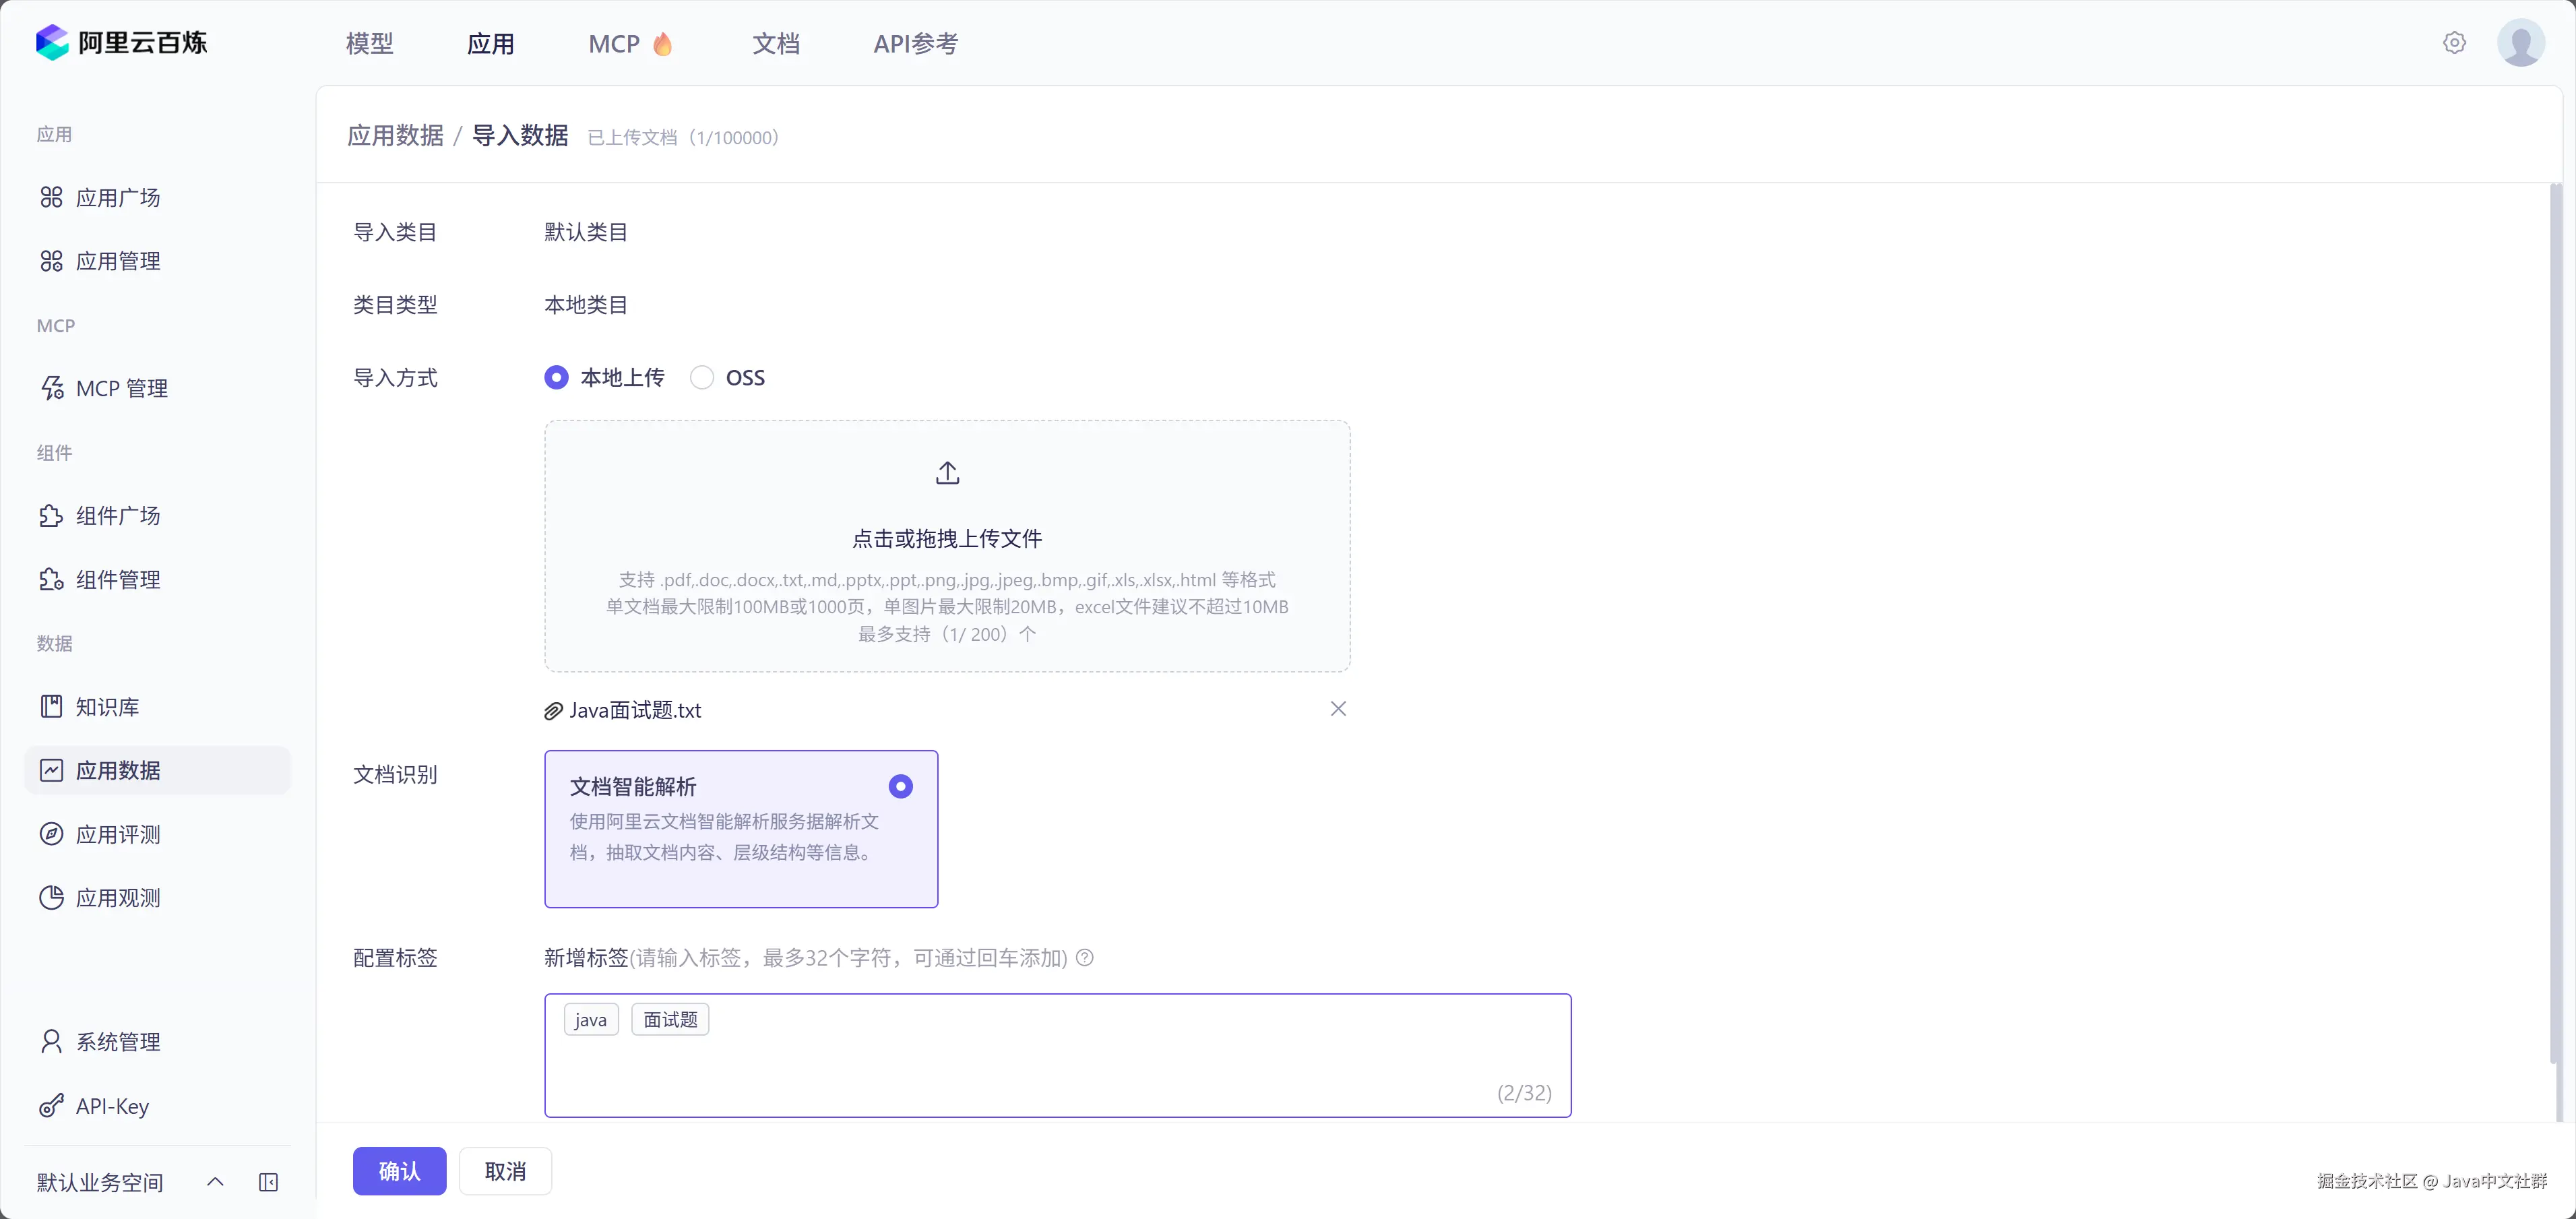
Task: Switch to the 模型 top tab
Action: point(369,44)
